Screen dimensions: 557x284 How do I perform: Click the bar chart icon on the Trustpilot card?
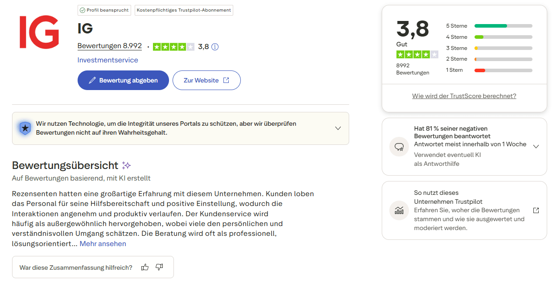point(399,210)
